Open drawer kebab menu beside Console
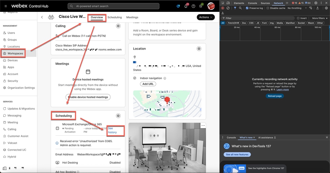330x173 pixels. tap(223, 137)
